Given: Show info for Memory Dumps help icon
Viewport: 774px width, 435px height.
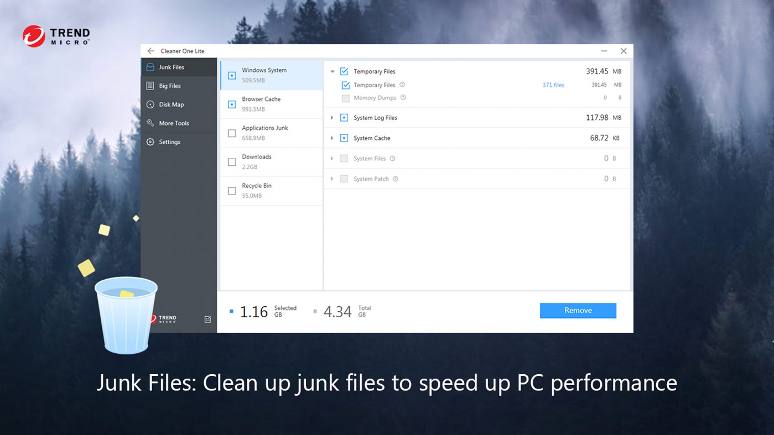Looking at the screenshot, I should [403, 97].
